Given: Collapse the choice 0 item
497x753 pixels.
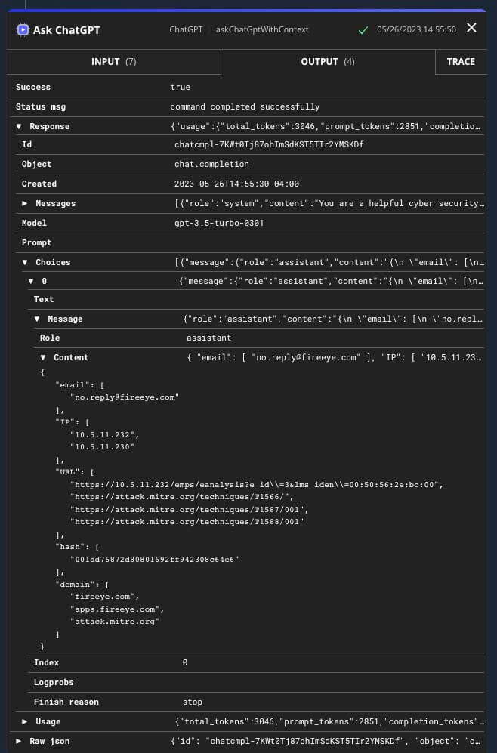Looking at the screenshot, I should click(x=31, y=281).
